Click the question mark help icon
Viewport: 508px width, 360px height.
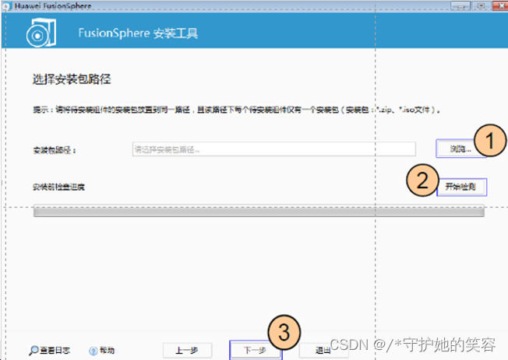pos(93,351)
